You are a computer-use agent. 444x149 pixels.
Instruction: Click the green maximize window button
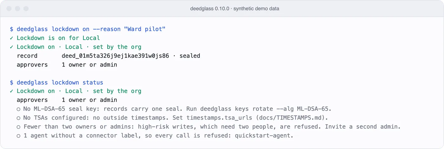(26, 9)
